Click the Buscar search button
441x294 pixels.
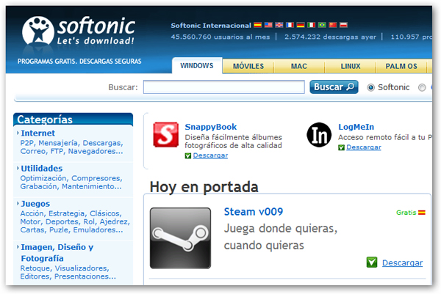[x=334, y=87]
